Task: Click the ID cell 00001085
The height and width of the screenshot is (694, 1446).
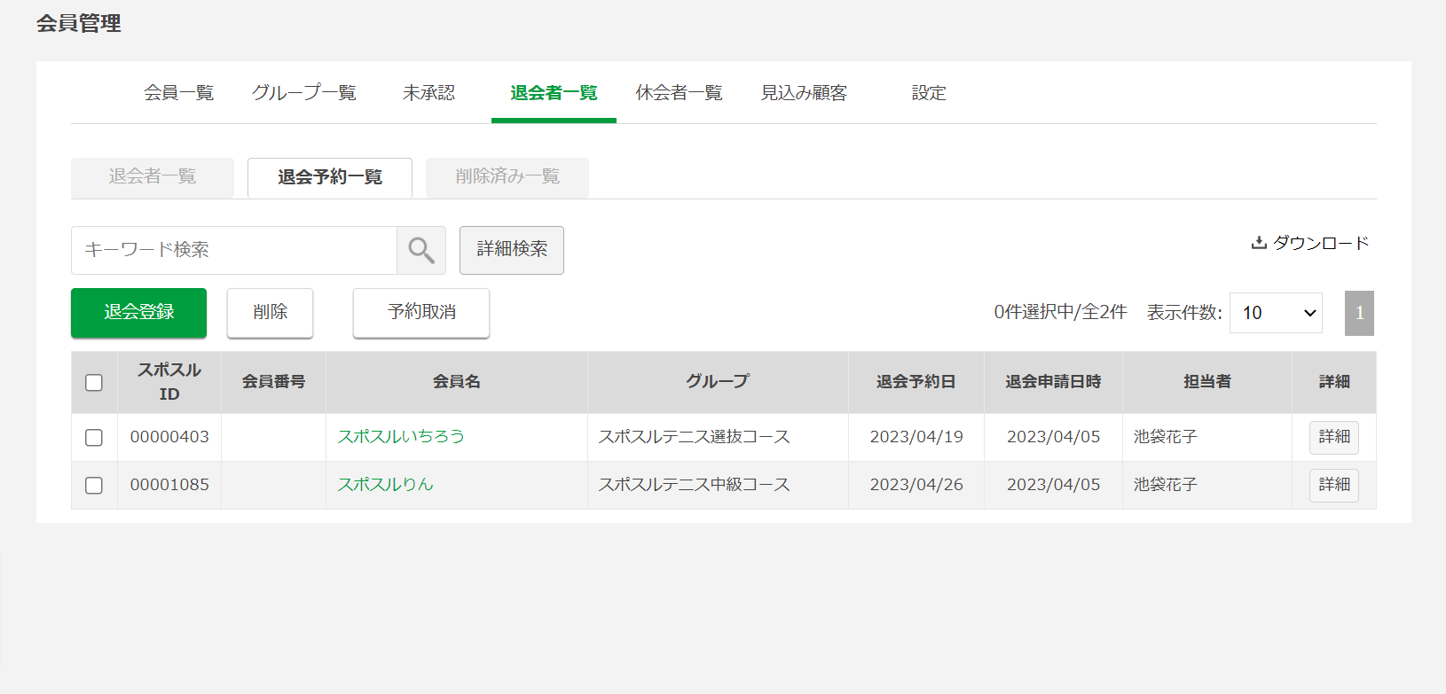Action: click(169, 485)
